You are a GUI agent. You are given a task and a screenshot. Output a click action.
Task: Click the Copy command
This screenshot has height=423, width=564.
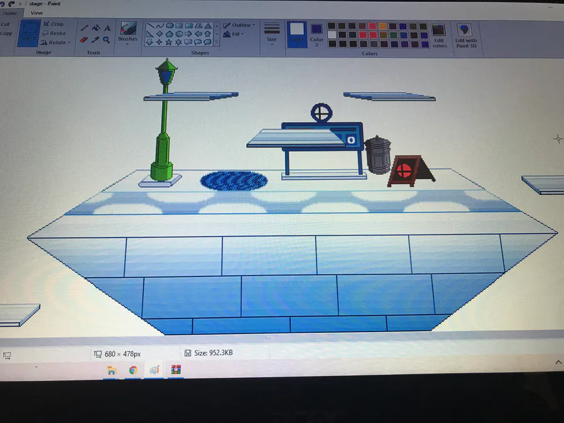[x=6, y=33]
